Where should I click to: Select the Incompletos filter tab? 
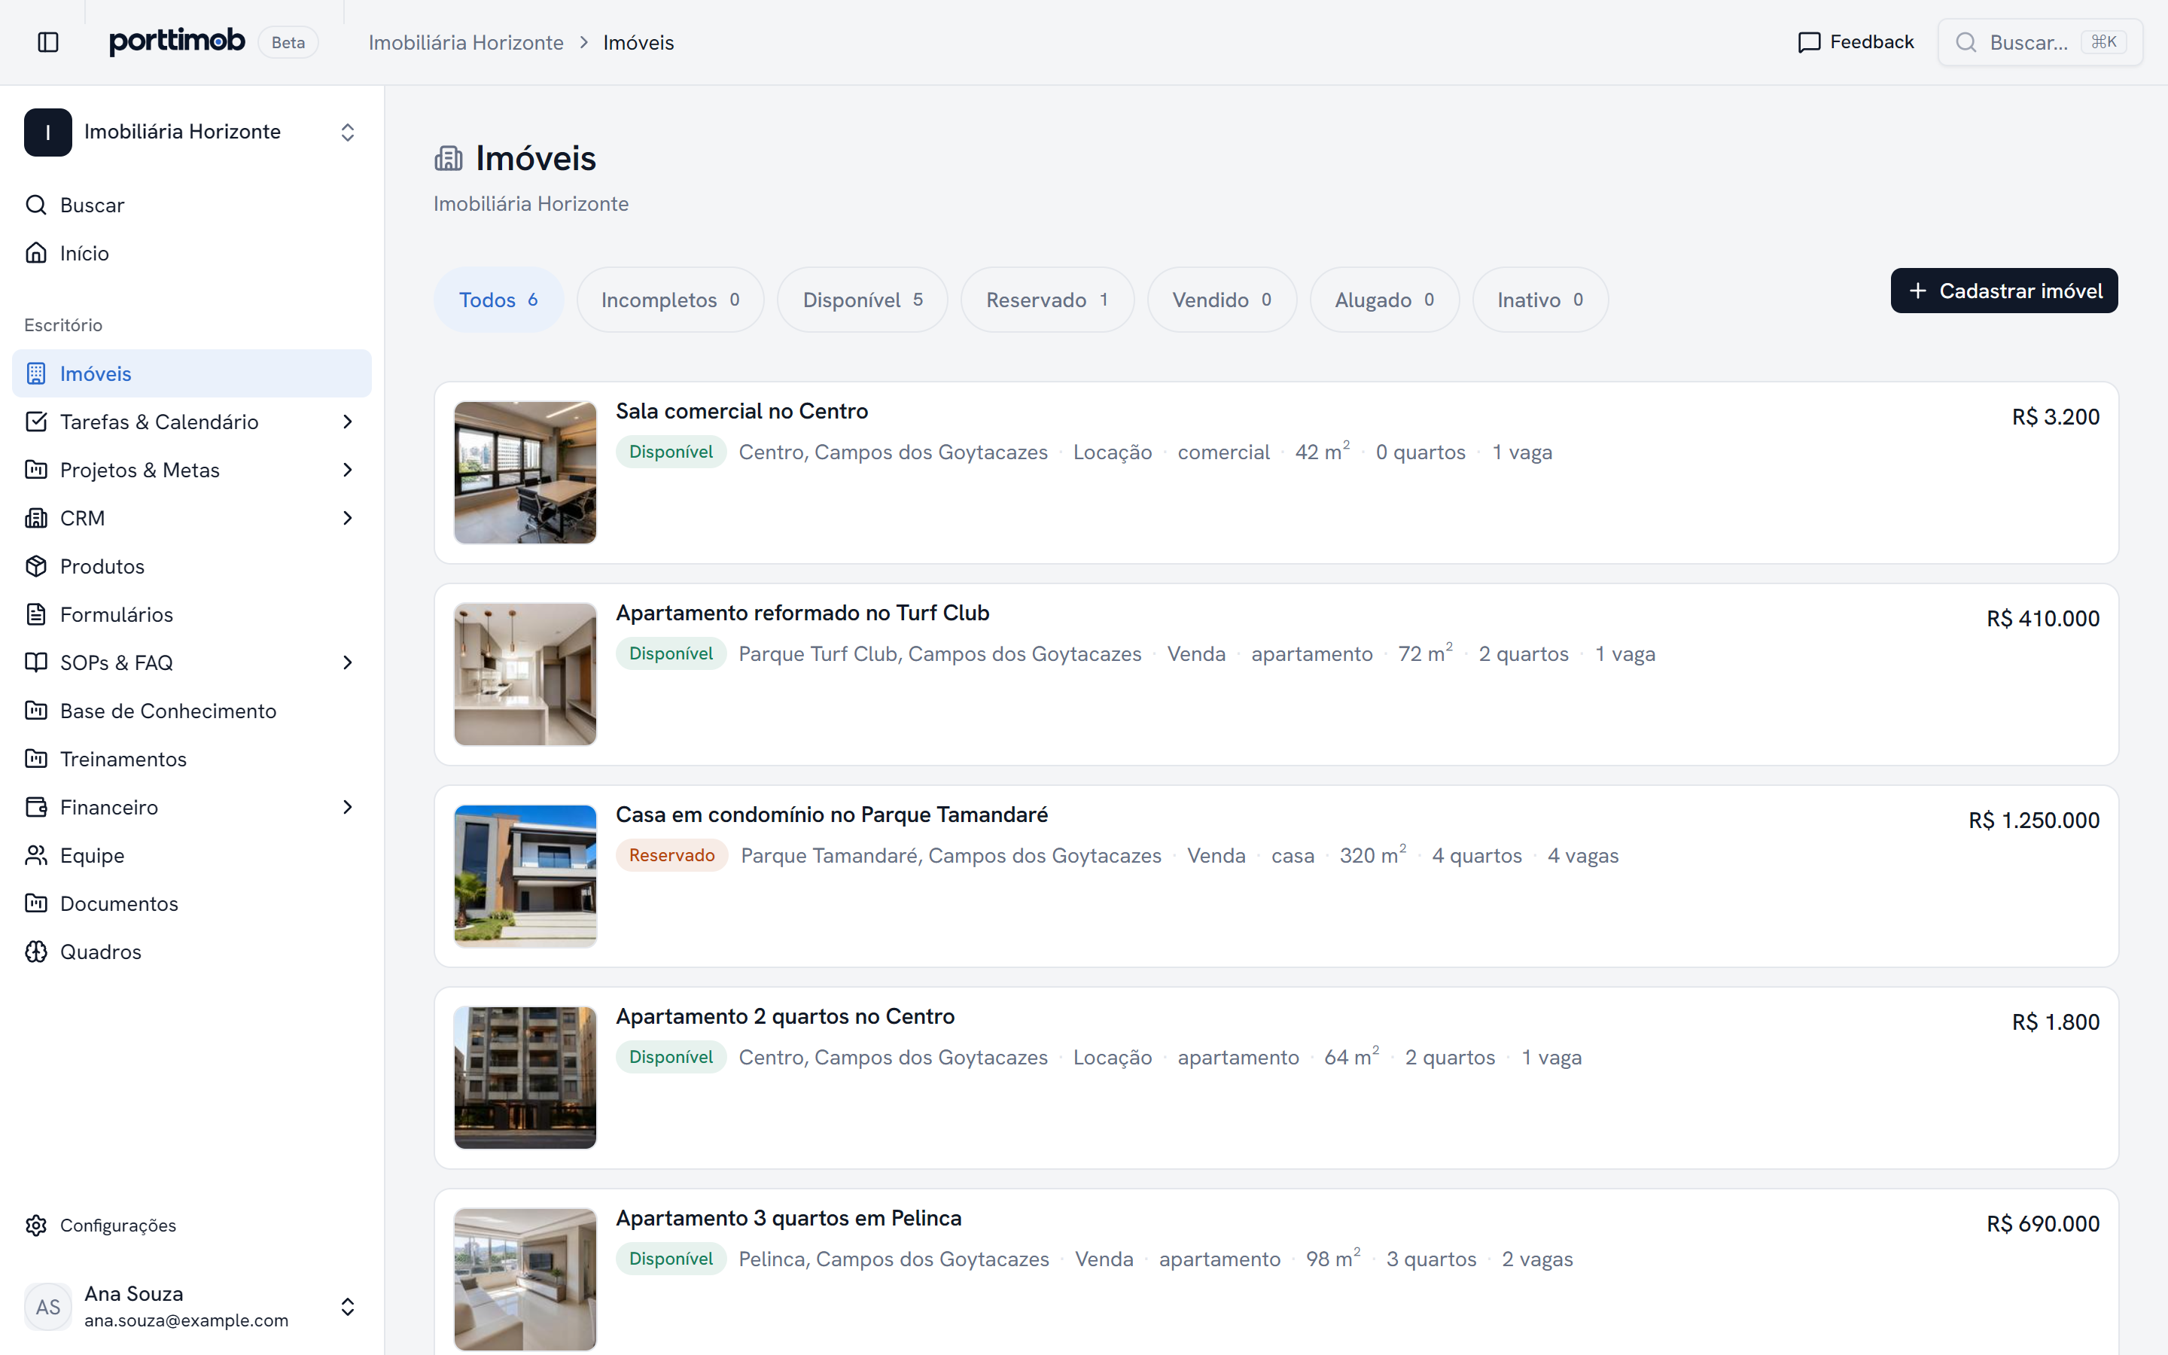670,300
